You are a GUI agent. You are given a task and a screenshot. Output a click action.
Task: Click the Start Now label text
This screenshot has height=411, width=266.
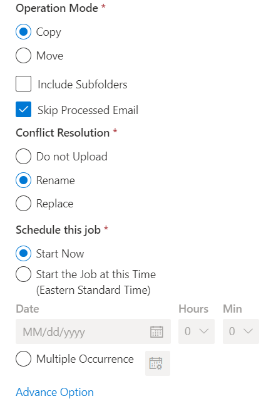point(60,254)
